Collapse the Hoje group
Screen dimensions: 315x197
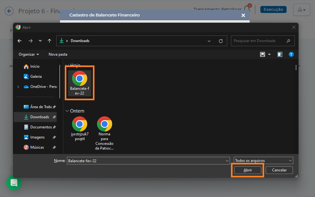tap(67, 65)
